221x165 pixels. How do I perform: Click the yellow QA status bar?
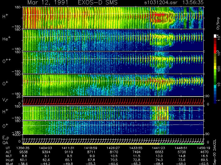click(91, 144)
